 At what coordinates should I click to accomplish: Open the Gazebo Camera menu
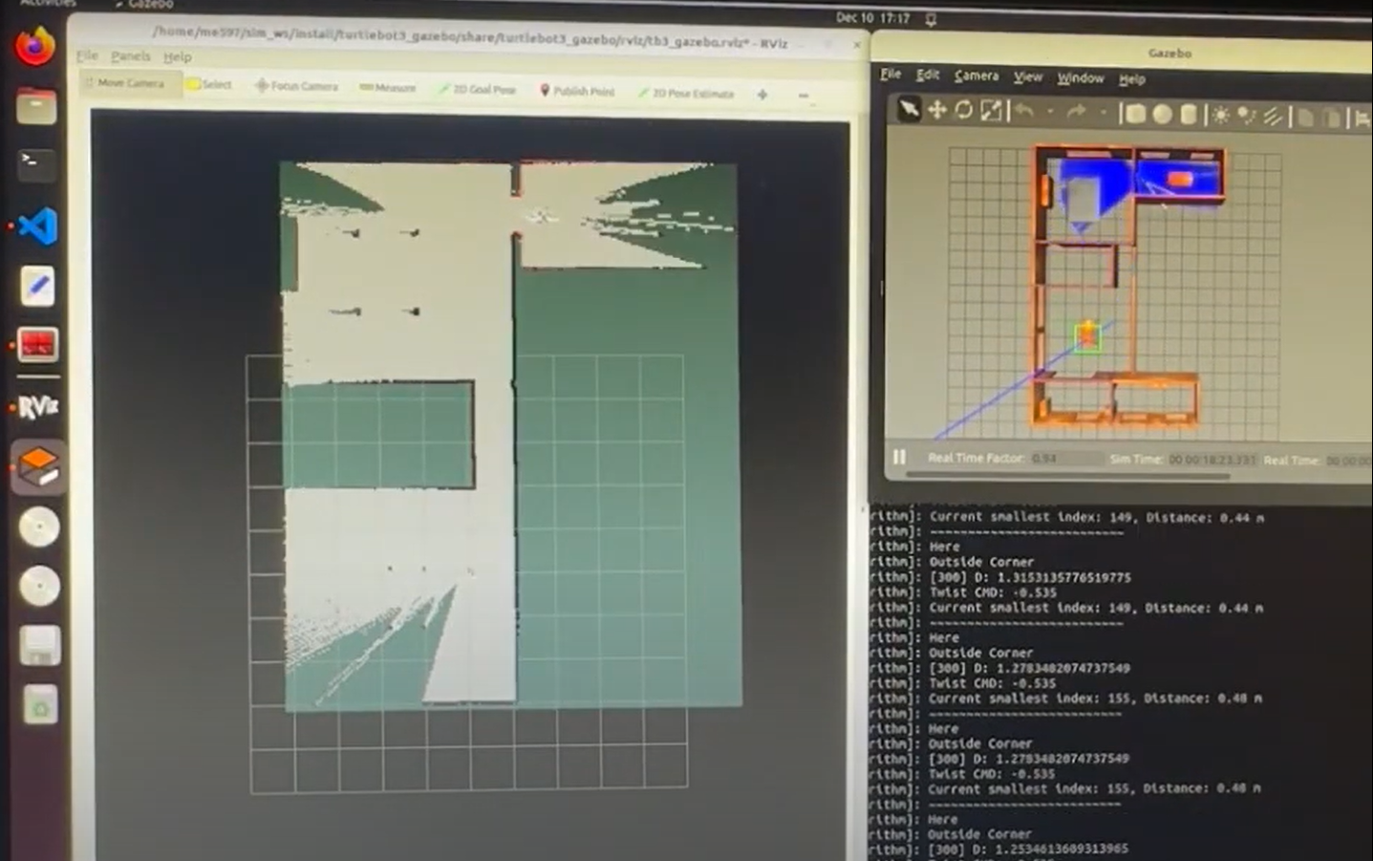[976, 75]
